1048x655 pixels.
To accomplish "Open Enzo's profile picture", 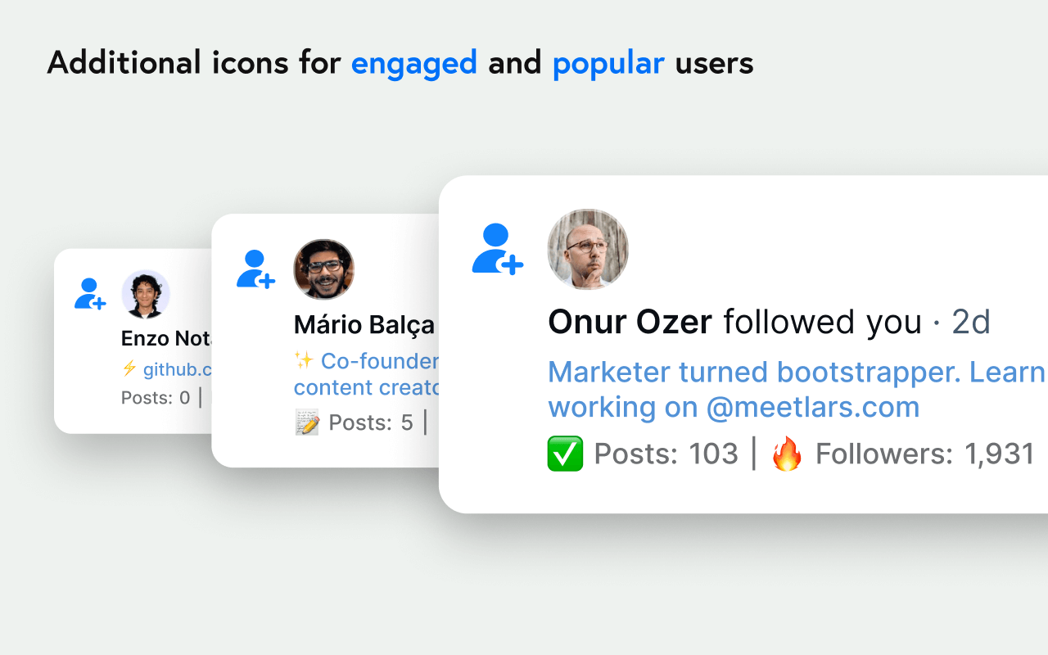I will tap(146, 294).
